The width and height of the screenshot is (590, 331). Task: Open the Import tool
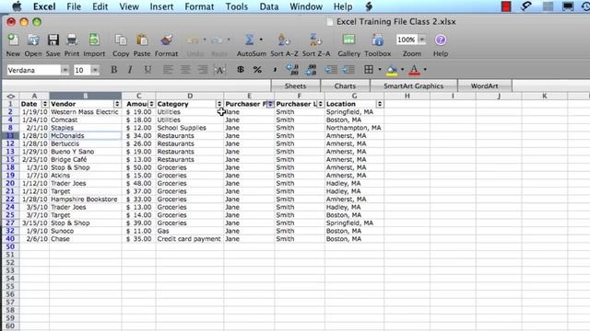tap(94, 40)
